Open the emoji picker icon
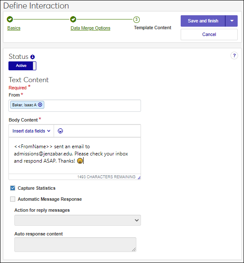The width and height of the screenshot is (244, 263). click(x=60, y=131)
